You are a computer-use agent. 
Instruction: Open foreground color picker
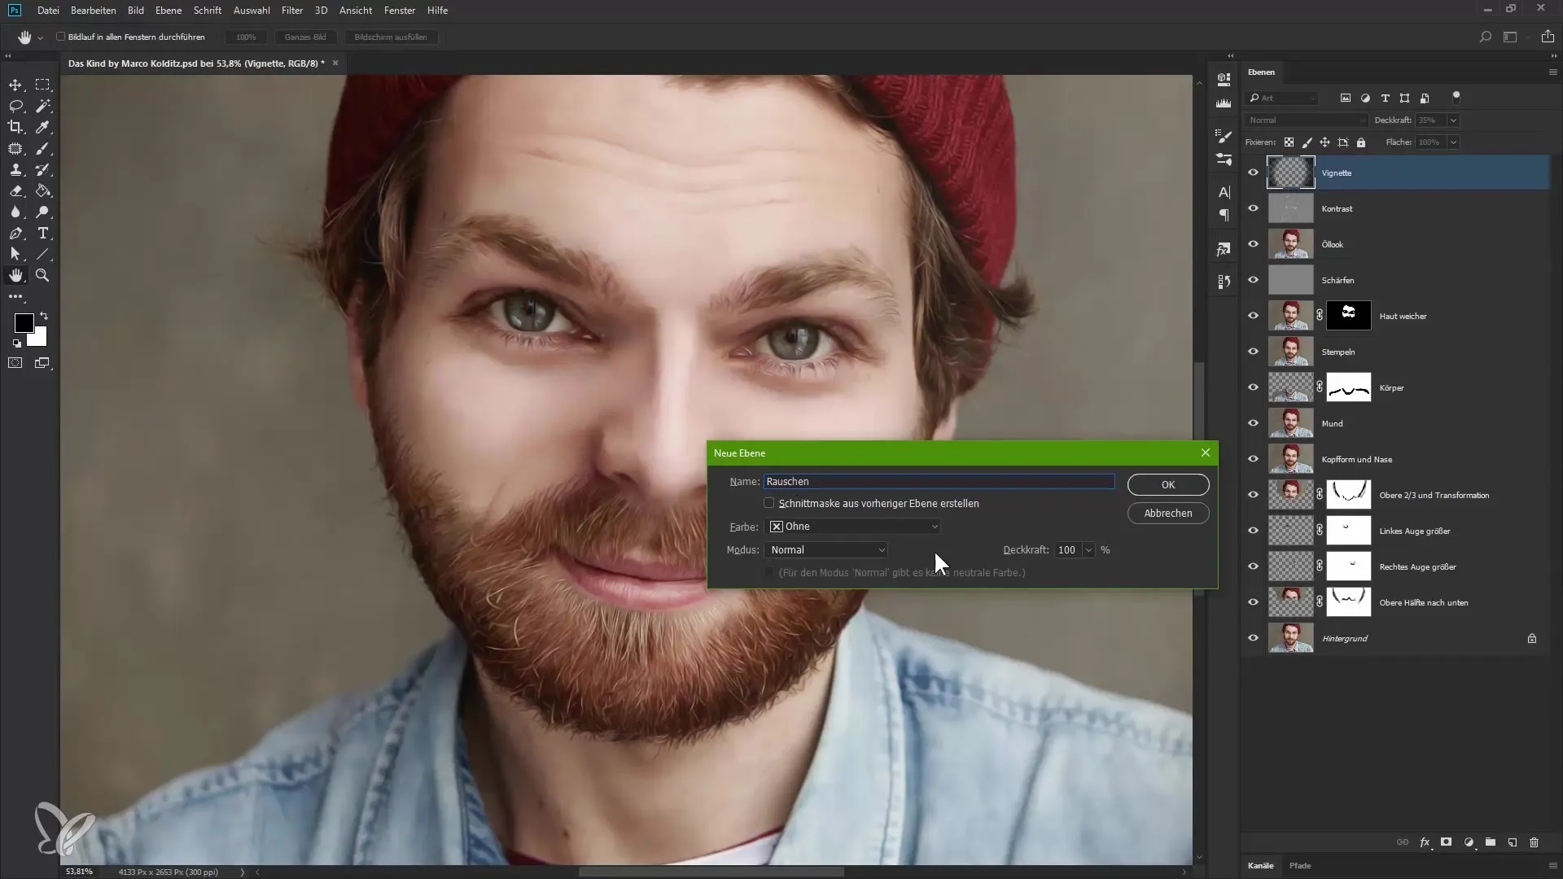23,322
